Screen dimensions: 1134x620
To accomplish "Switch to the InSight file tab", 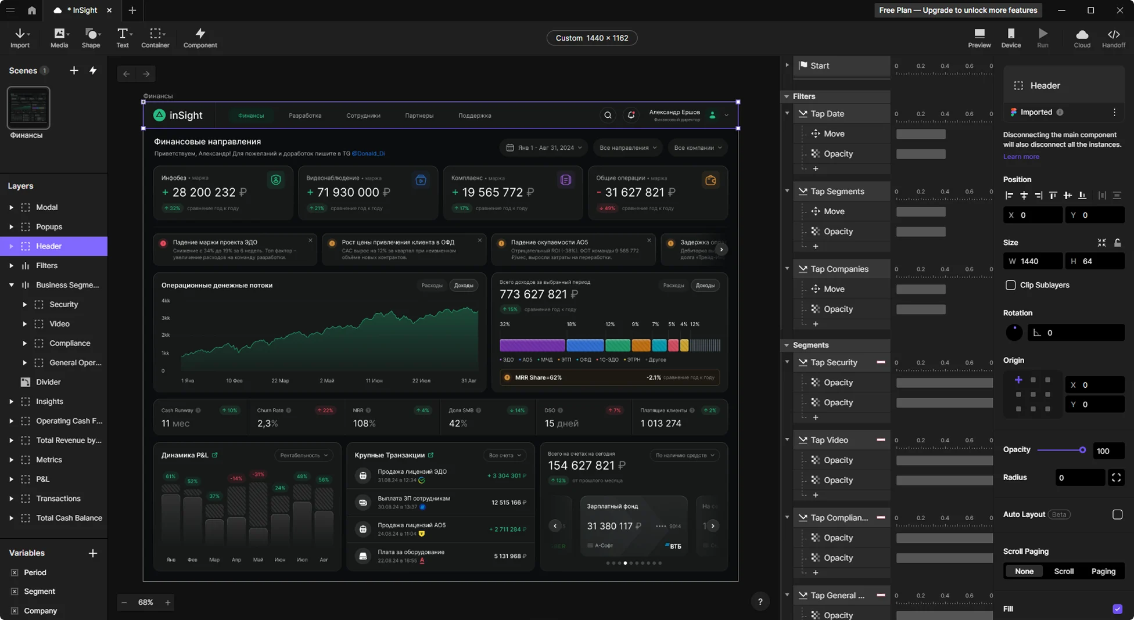I will (81, 10).
